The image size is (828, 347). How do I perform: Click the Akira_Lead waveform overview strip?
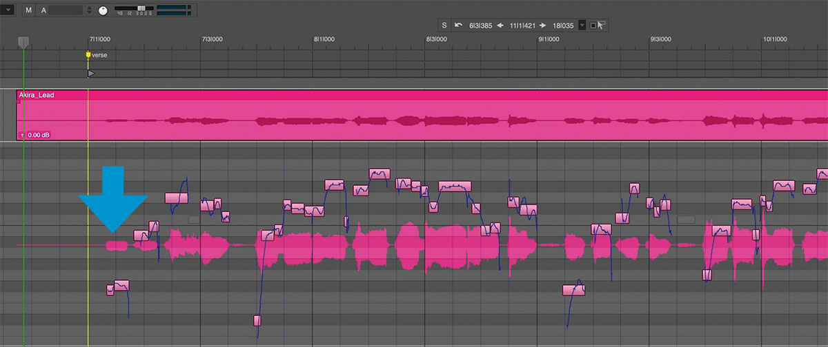click(x=422, y=120)
